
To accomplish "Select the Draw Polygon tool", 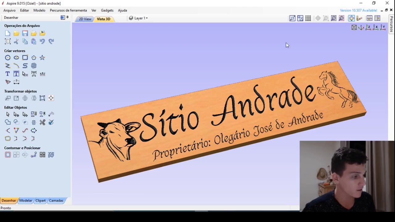I will click(x=34, y=58).
